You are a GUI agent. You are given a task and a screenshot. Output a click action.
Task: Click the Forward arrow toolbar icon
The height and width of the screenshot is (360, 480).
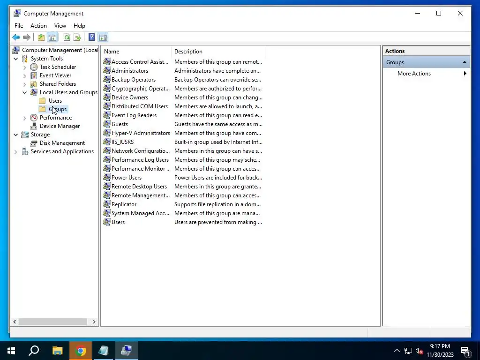[x=27, y=37]
